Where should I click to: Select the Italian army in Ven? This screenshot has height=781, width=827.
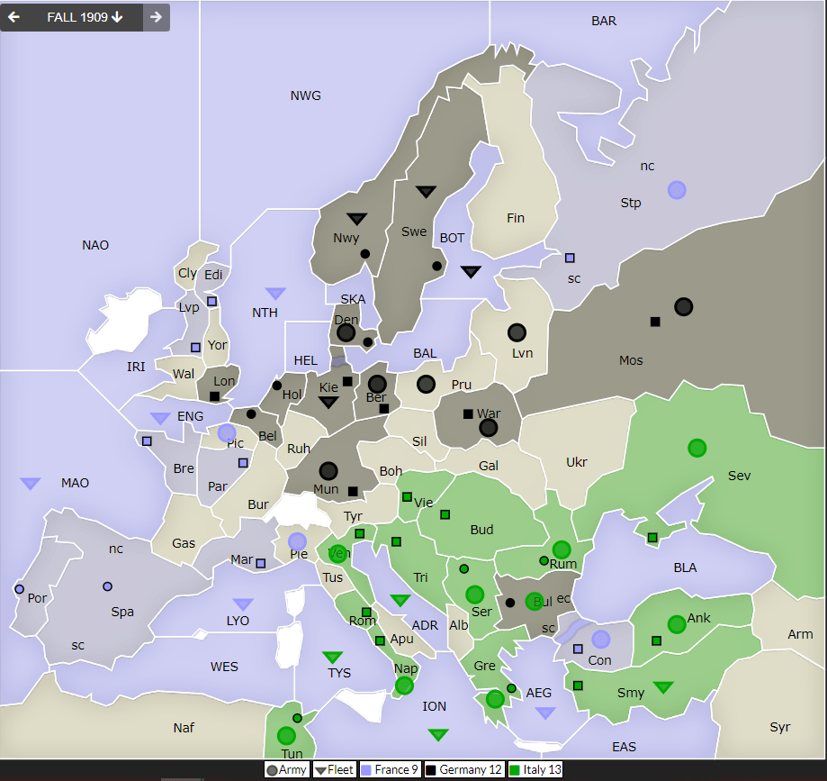click(337, 553)
